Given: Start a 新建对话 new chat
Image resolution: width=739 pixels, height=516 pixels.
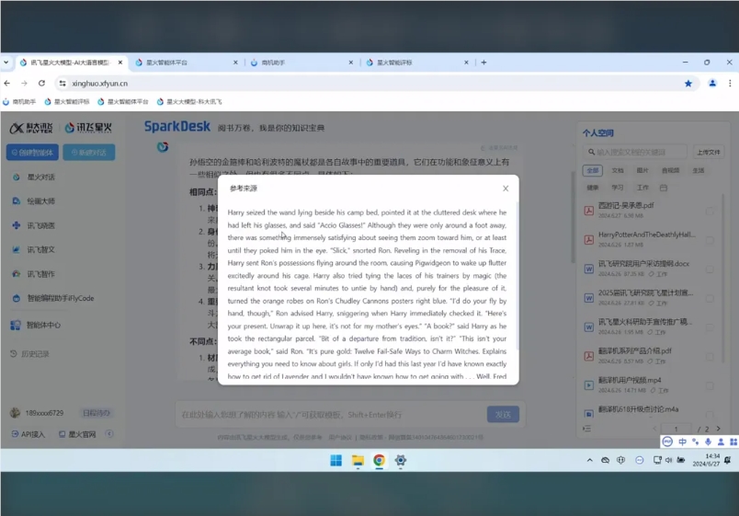Looking at the screenshot, I should coord(89,153).
